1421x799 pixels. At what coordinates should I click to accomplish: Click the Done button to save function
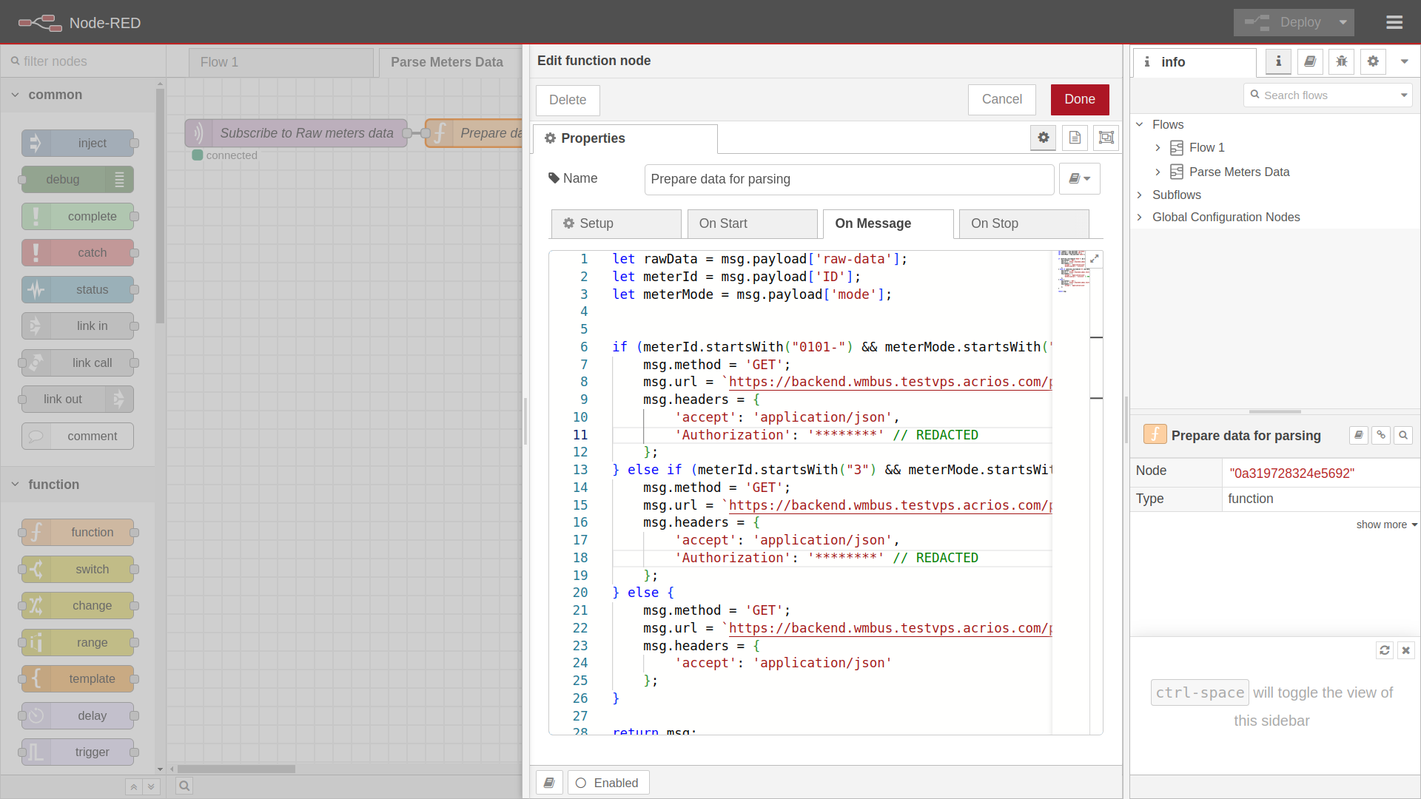1079,98
